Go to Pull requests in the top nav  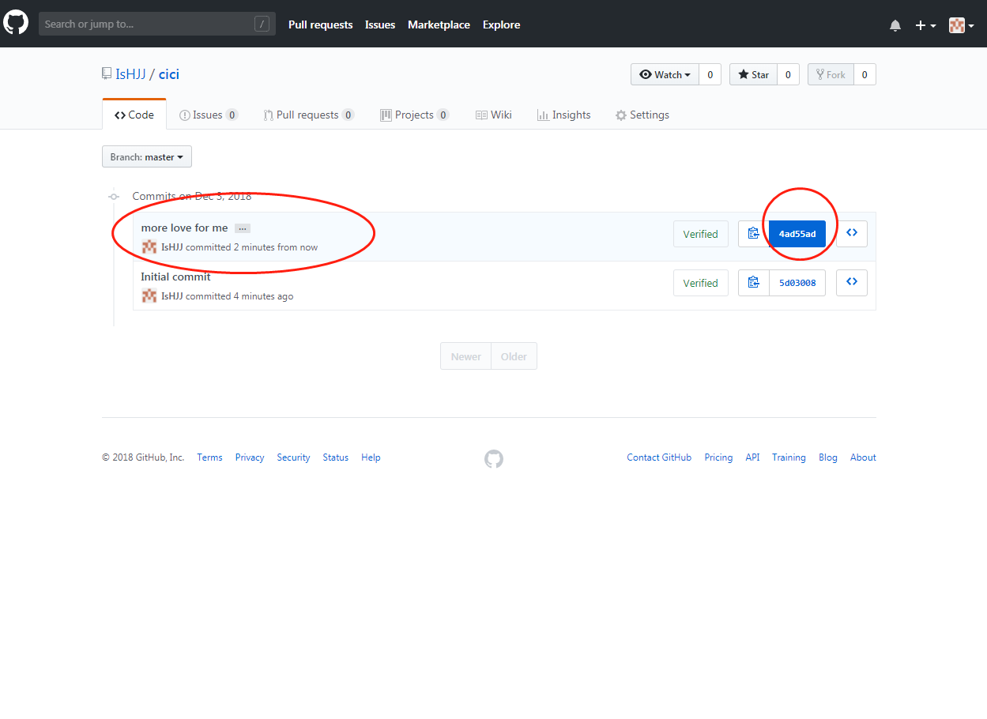point(321,24)
